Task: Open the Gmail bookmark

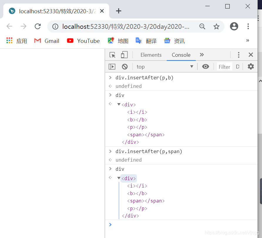Action: pyautogui.click(x=47, y=41)
